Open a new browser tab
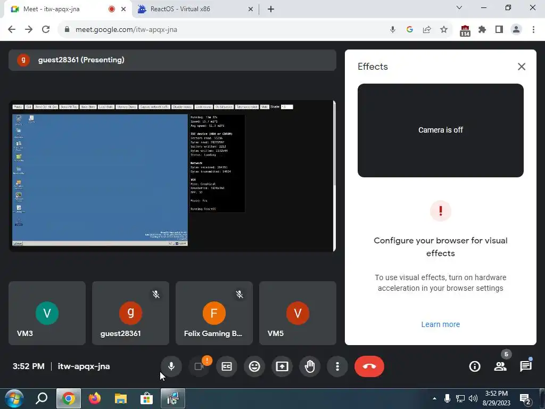545x409 pixels. point(271,9)
